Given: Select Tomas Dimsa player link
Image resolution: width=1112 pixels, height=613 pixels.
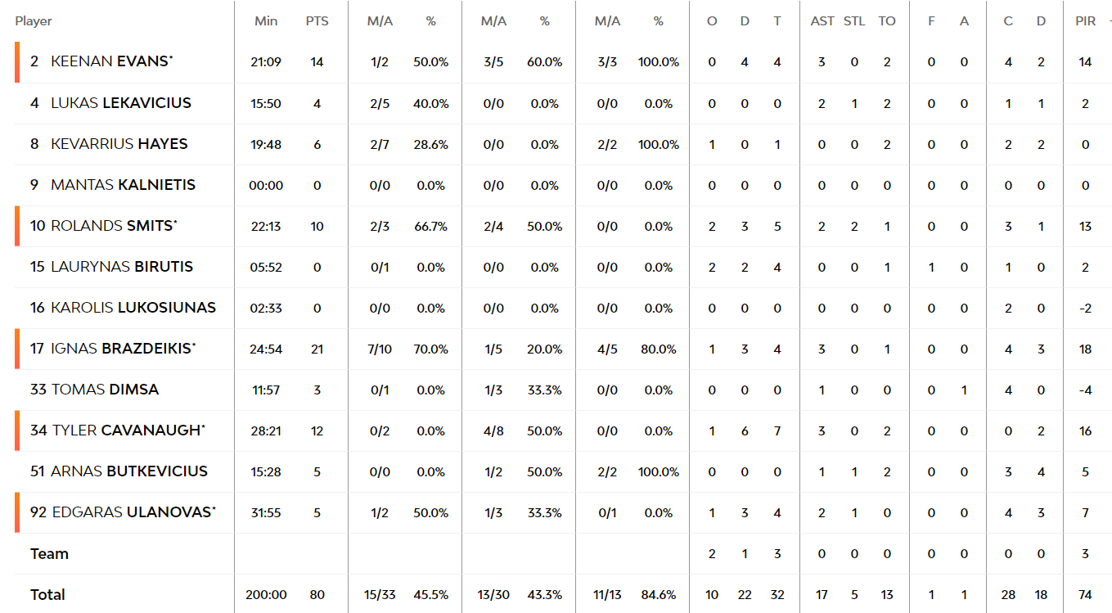Looking at the screenshot, I should [x=105, y=390].
